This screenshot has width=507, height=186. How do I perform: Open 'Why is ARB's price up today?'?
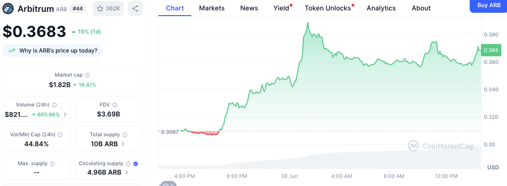tap(53, 51)
